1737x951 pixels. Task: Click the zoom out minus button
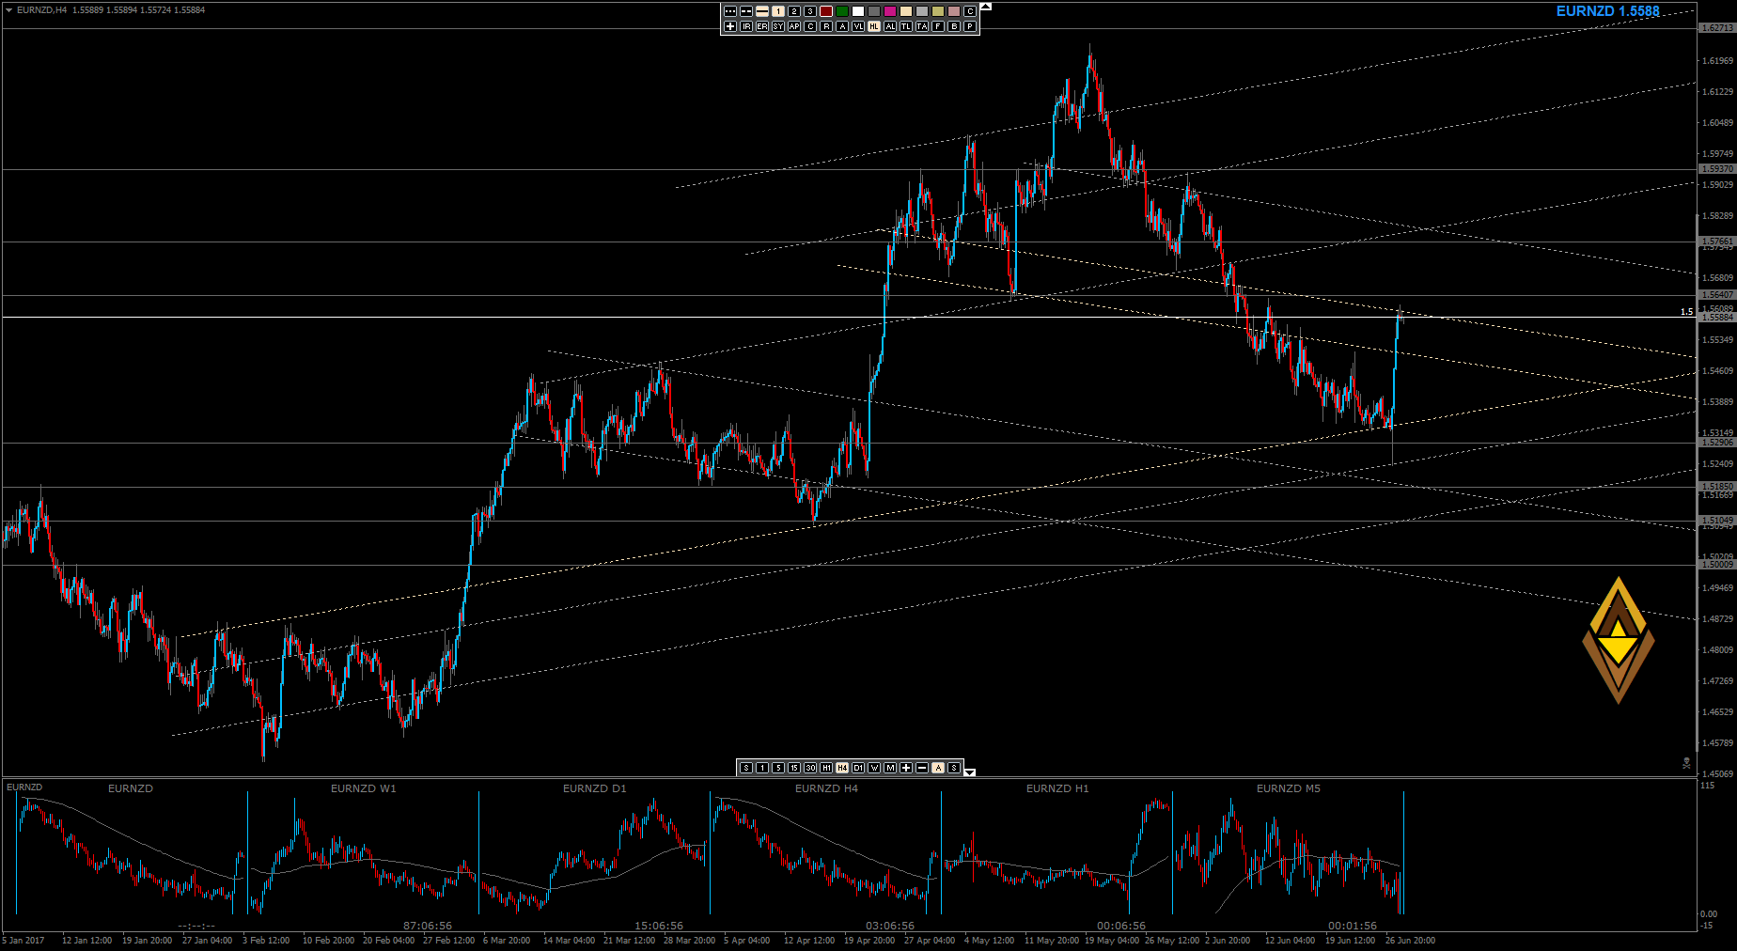[922, 768]
